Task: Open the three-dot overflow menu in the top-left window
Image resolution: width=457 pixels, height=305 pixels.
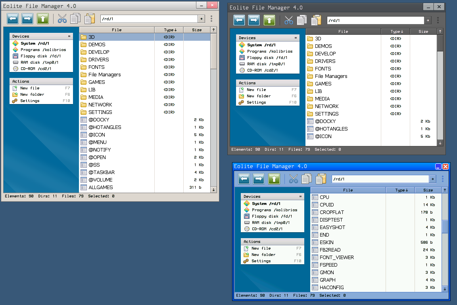Action: click(x=211, y=18)
